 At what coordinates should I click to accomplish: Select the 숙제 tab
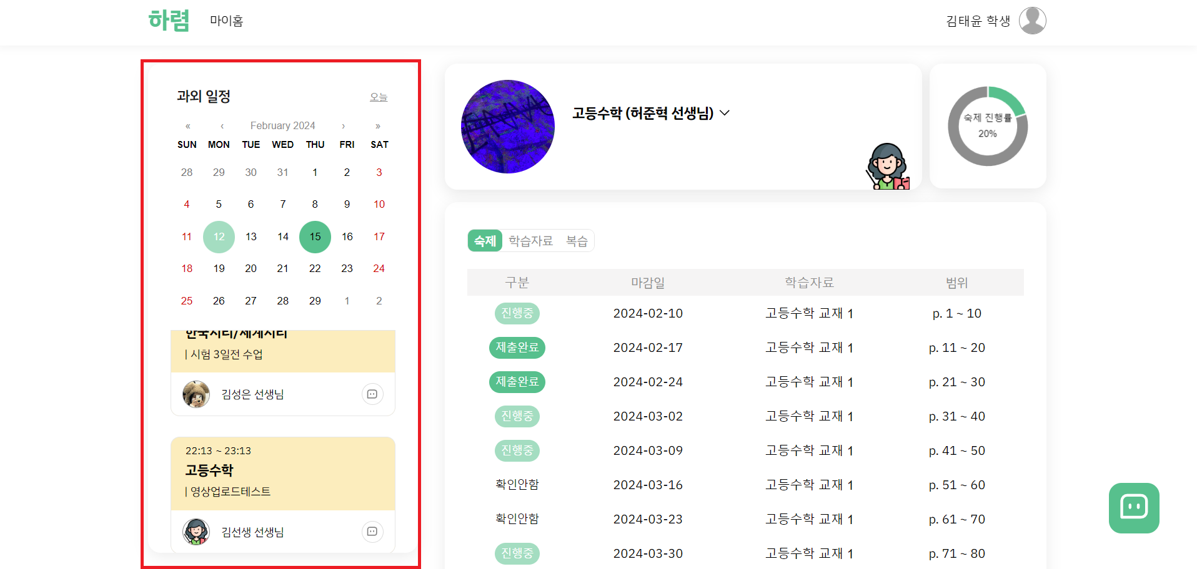click(485, 241)
